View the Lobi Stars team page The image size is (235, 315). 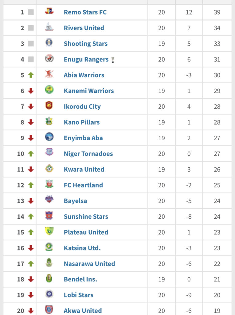coord(79,295)
